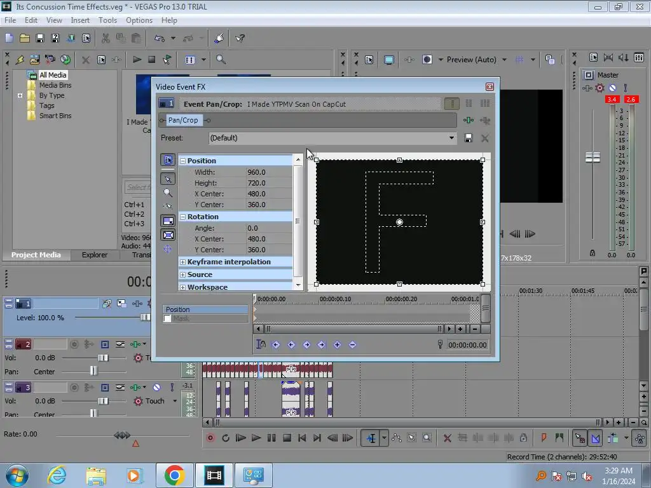Mute track 3 with circle-slash icon

tap(156, 387)
